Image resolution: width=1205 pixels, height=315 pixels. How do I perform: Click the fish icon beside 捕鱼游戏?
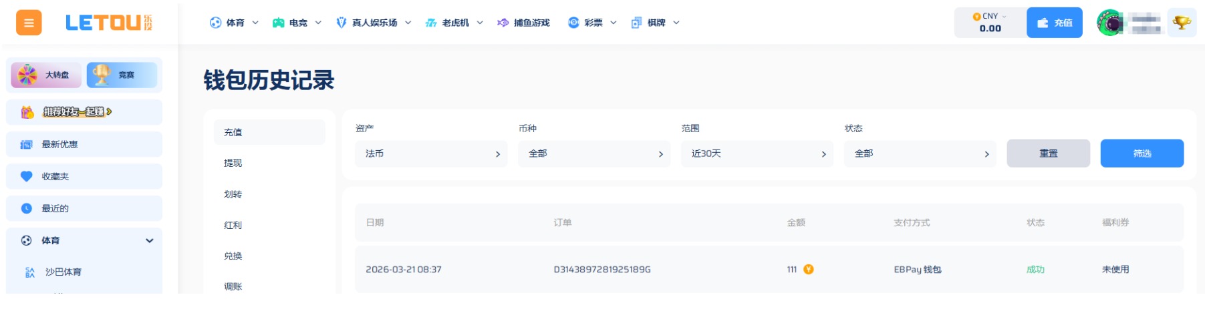coord(503,23)
